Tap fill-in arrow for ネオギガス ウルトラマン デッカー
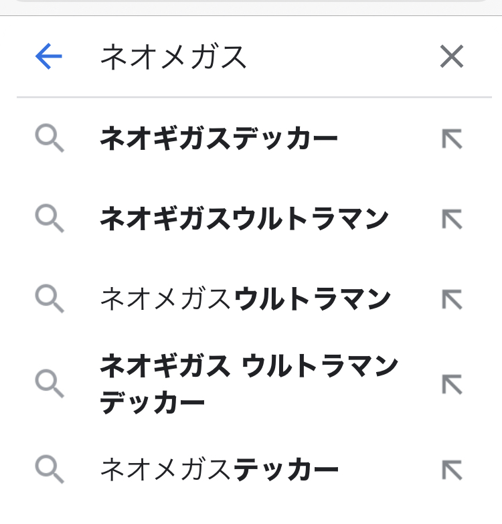 pyautogui.click(x=452, y=384)
